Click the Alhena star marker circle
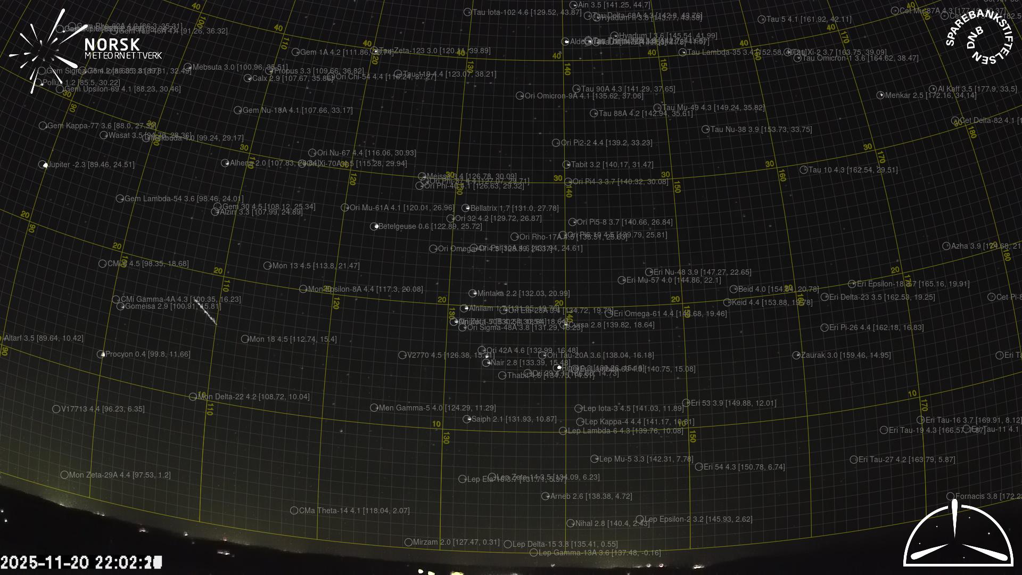This screenshot has width=1022, height=575. tap(225, 163)
